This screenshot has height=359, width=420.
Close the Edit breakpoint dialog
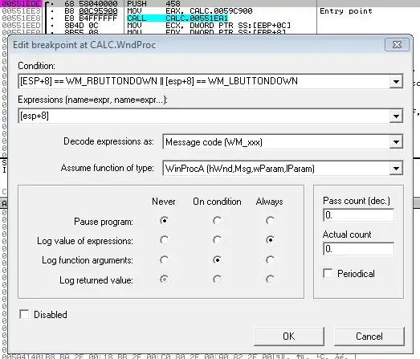pyautogui.click(x=397, y=45)
